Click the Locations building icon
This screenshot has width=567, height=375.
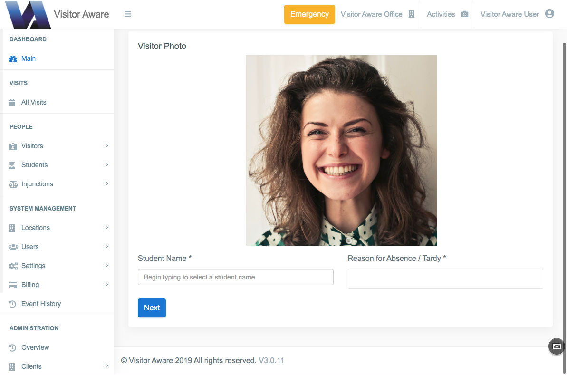point(12,228)
